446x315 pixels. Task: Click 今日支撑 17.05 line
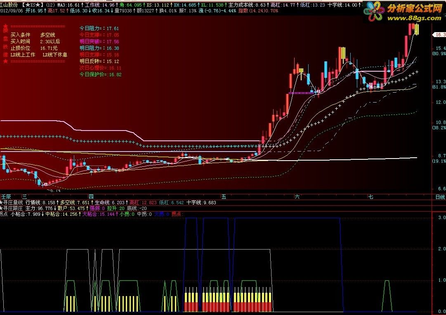coord(99,35)
